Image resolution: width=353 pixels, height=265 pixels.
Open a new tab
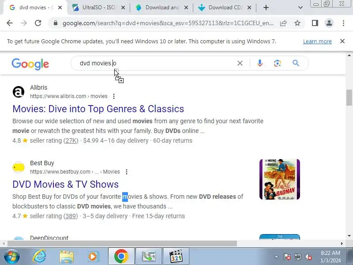click(x=266, y=8)
